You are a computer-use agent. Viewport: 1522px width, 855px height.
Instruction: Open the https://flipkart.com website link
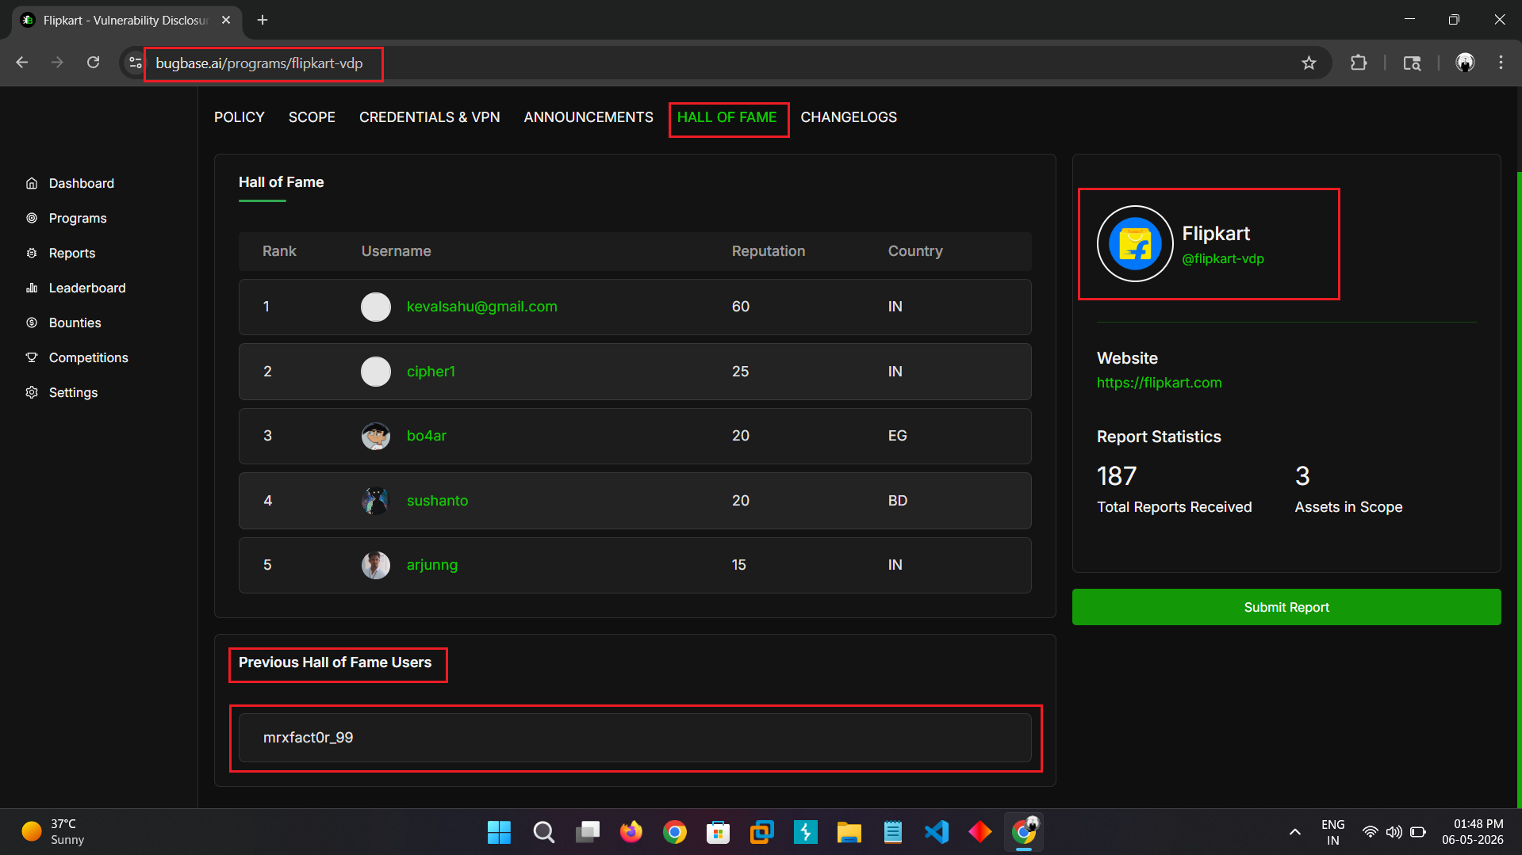pyautogui.click(x=1159, y=383)
